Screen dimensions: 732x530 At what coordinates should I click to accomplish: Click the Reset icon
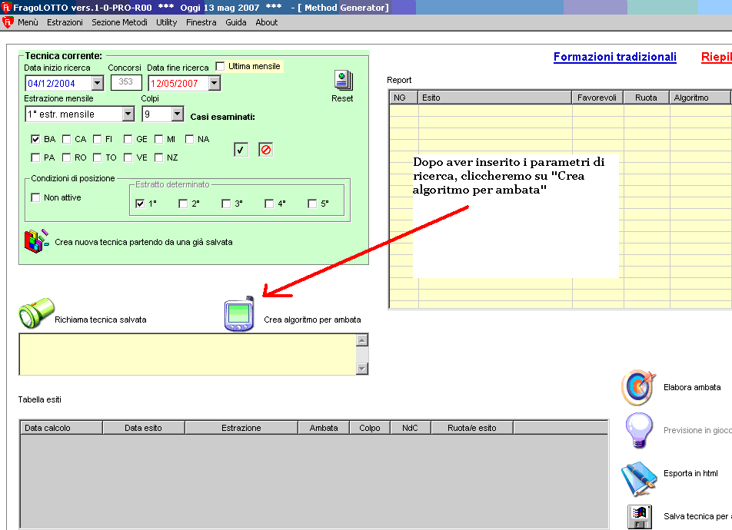tap(343, 81)
